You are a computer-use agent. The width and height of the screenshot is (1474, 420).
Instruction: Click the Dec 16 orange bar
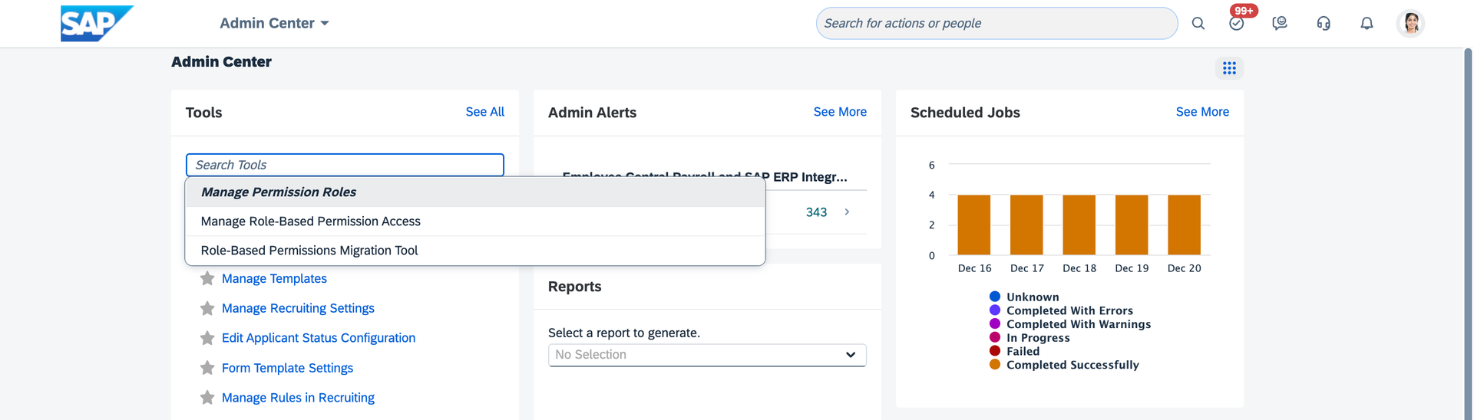974,225
